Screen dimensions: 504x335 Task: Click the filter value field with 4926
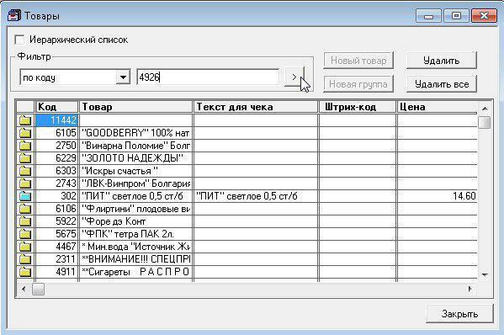click(208, 77)
